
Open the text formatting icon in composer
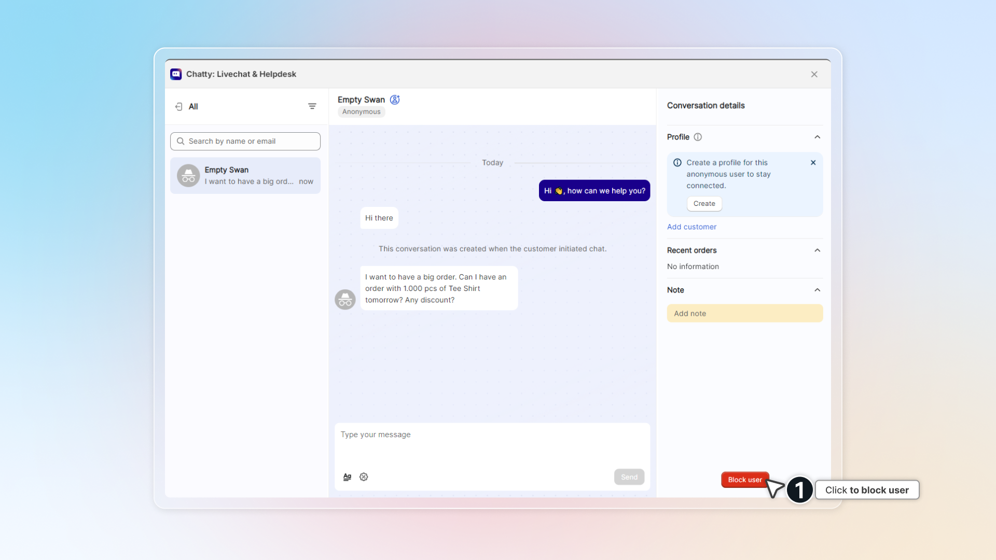(347, 477)
